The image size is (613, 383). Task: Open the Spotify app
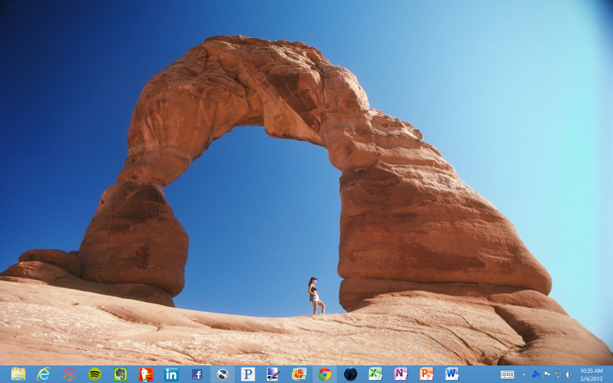coord(95,374)
